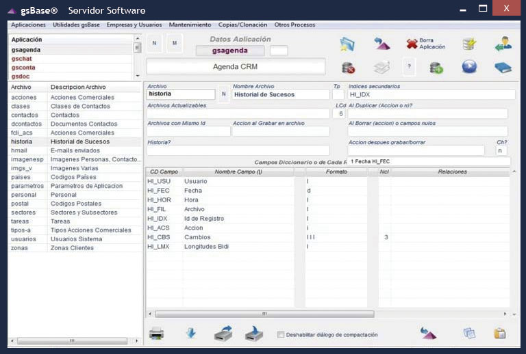526x354 pixels.
Task: Open the Otros Procesos menu
Action: click(x=295, y=25)
